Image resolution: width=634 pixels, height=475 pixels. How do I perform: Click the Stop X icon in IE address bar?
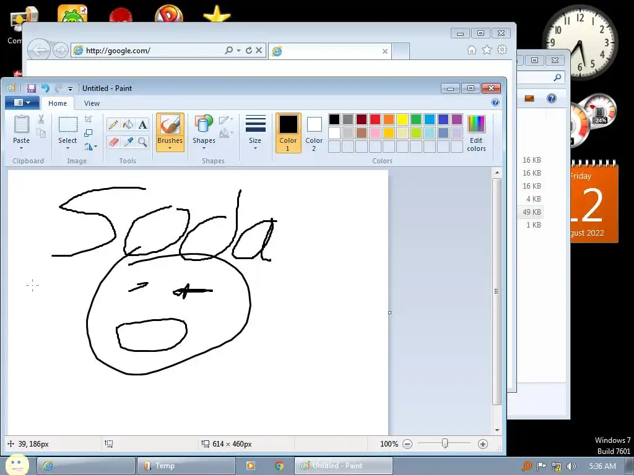pyautogui.click(x=259, y=50)
